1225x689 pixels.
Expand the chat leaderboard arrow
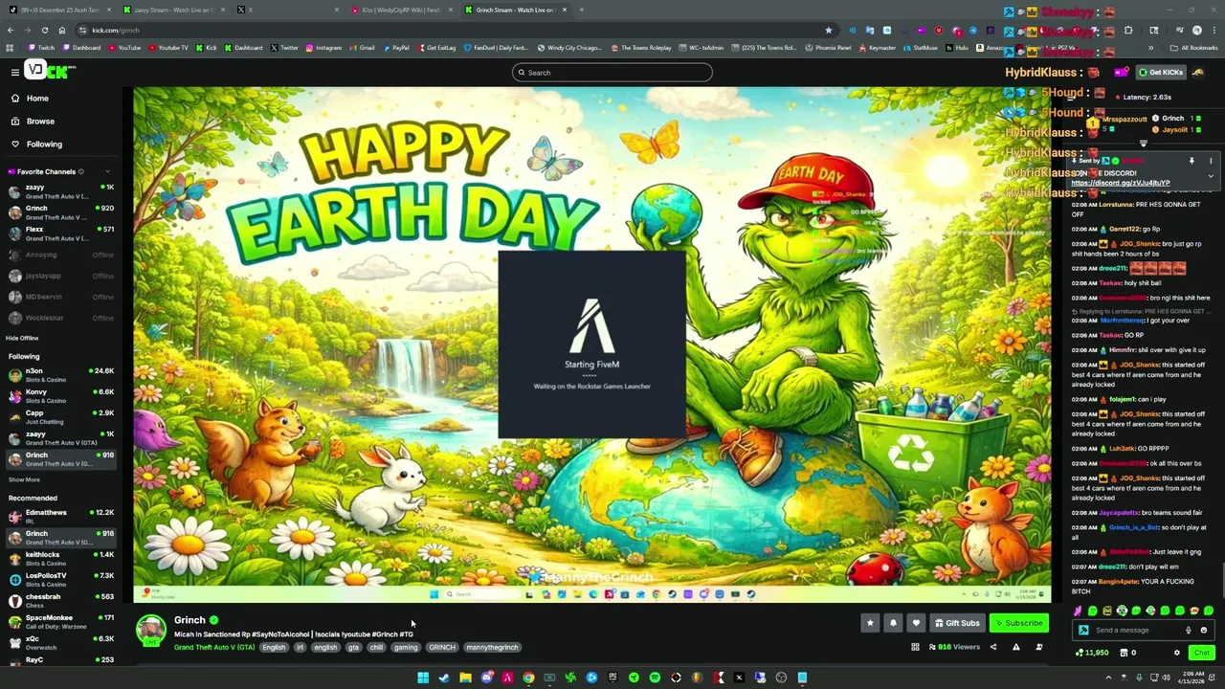pos(1143,144)
